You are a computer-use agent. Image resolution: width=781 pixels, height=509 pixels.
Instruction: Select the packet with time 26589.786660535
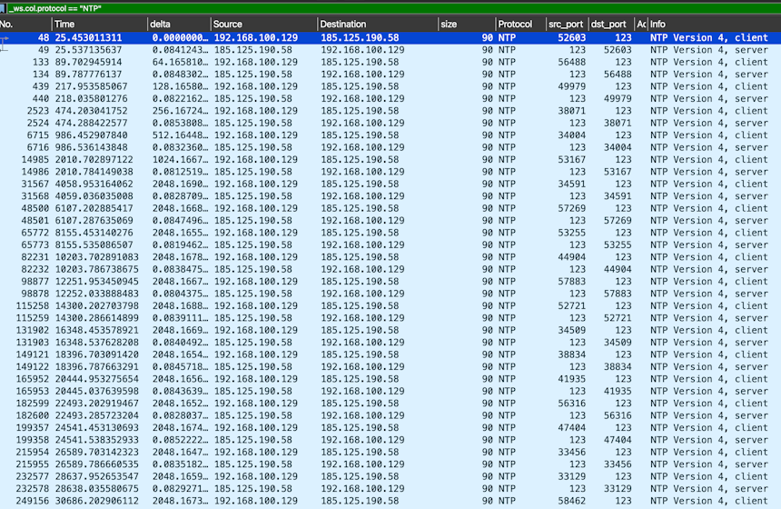(x=390, y=464)
